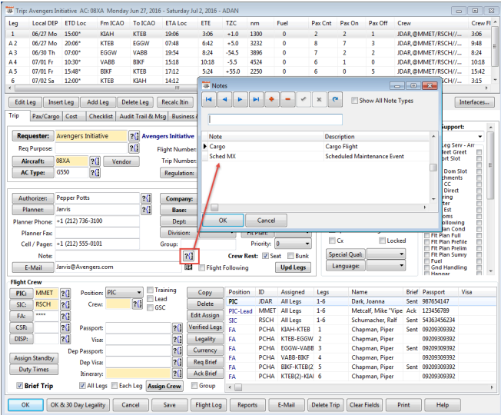
Task: Post edit with checkmark icon in Notes
Action: click(304, 100)
